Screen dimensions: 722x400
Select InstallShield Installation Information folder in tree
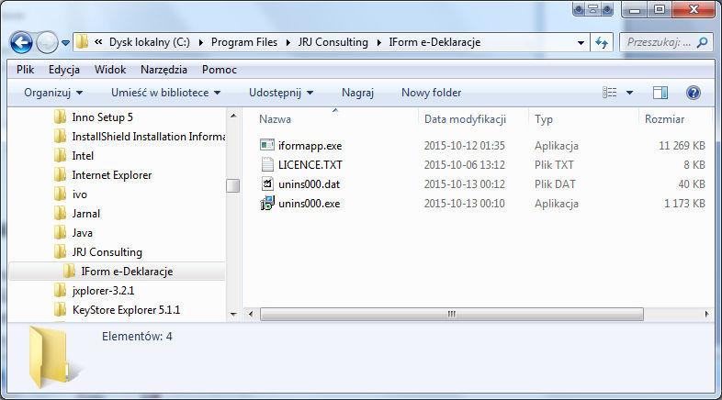coord(149,137)
